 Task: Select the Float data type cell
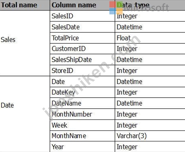coord(150,38)
